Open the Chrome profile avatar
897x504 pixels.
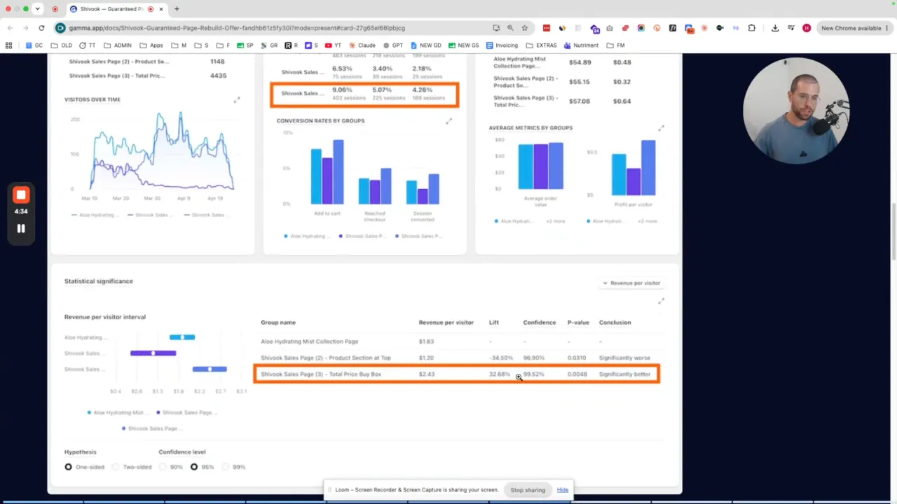[807, 28]
